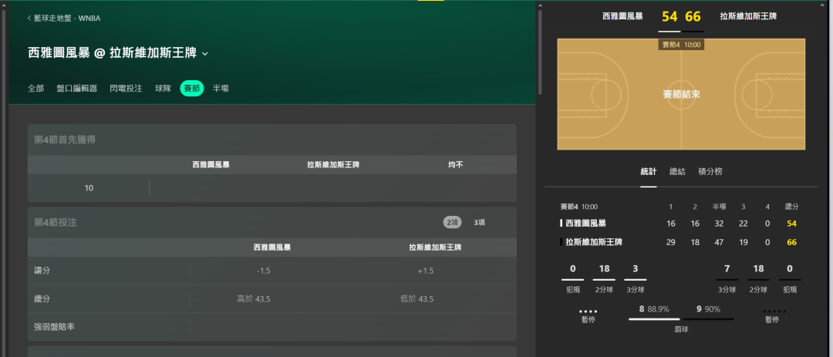Click the left team 3分球 count 3
This screenshot has width=833, height=357.
tap(636, 269)
